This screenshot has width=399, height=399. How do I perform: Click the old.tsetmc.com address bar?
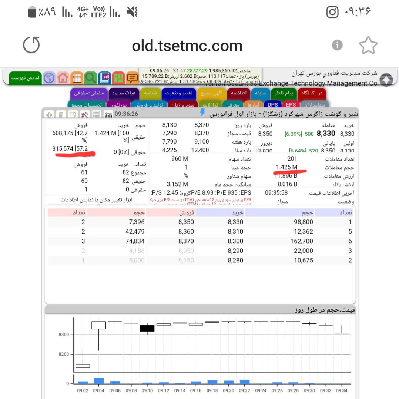pyautogui.click(x=187, y=46)
